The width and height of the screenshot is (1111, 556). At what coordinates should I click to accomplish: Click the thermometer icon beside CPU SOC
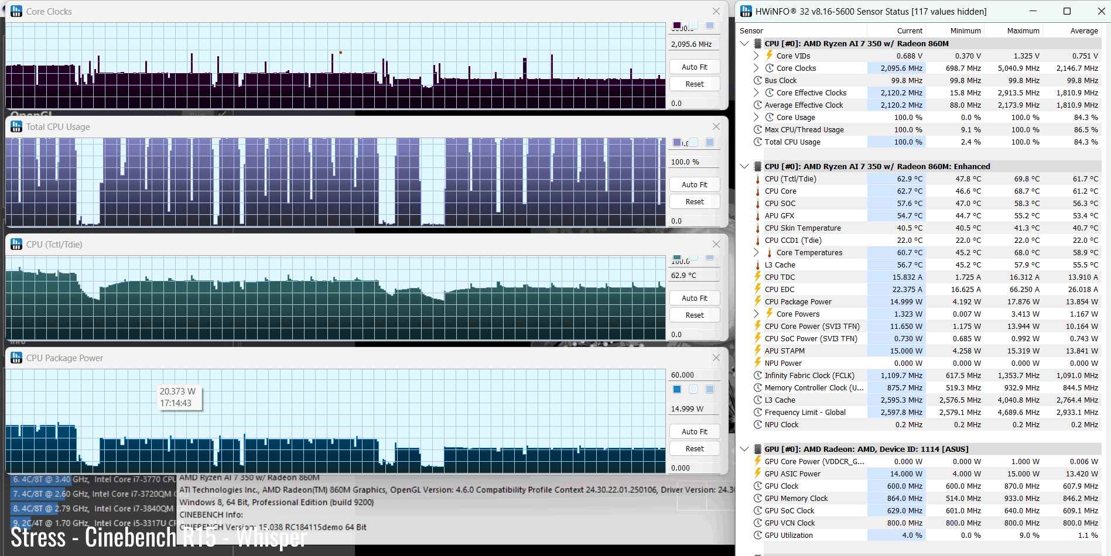tap(758, 204)
